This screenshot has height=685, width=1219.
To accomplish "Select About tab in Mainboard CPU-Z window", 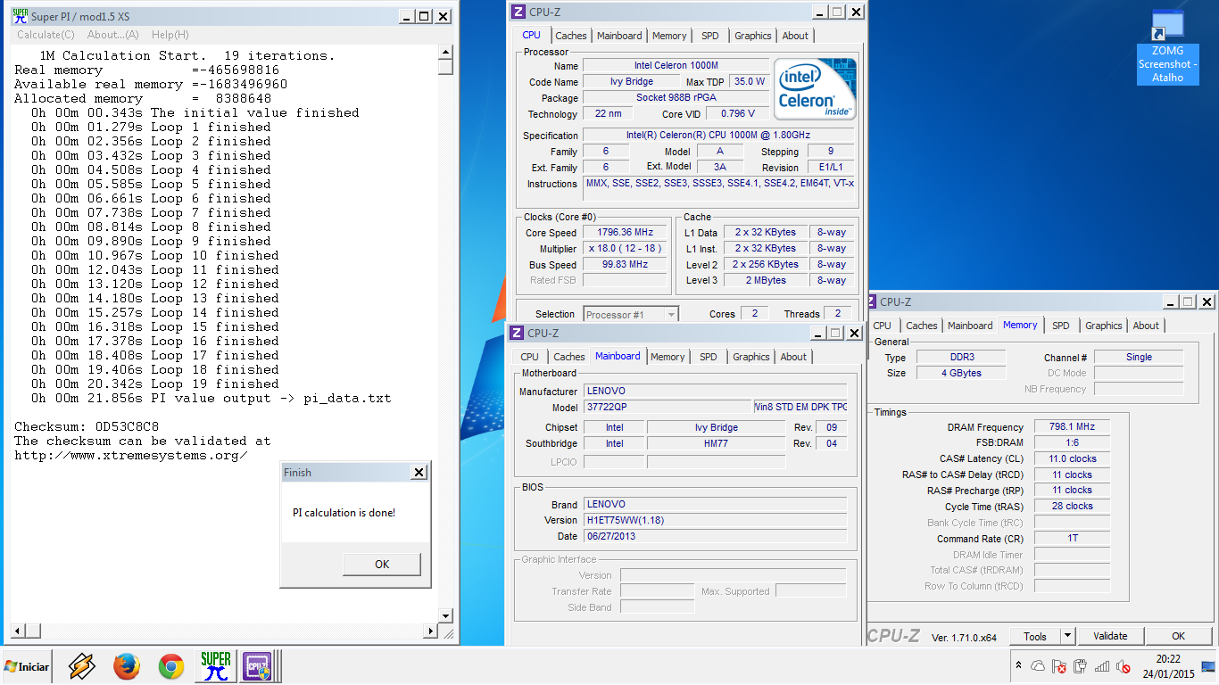I will point(793,357).
